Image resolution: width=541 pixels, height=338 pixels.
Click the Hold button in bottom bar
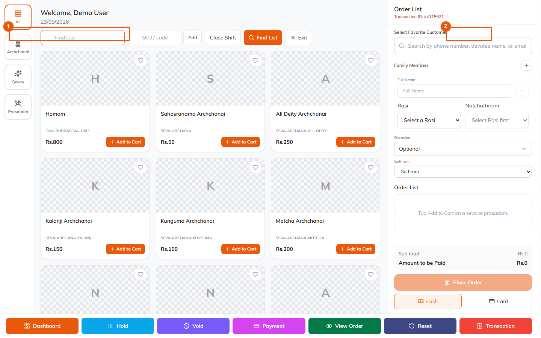pos(118,326)
